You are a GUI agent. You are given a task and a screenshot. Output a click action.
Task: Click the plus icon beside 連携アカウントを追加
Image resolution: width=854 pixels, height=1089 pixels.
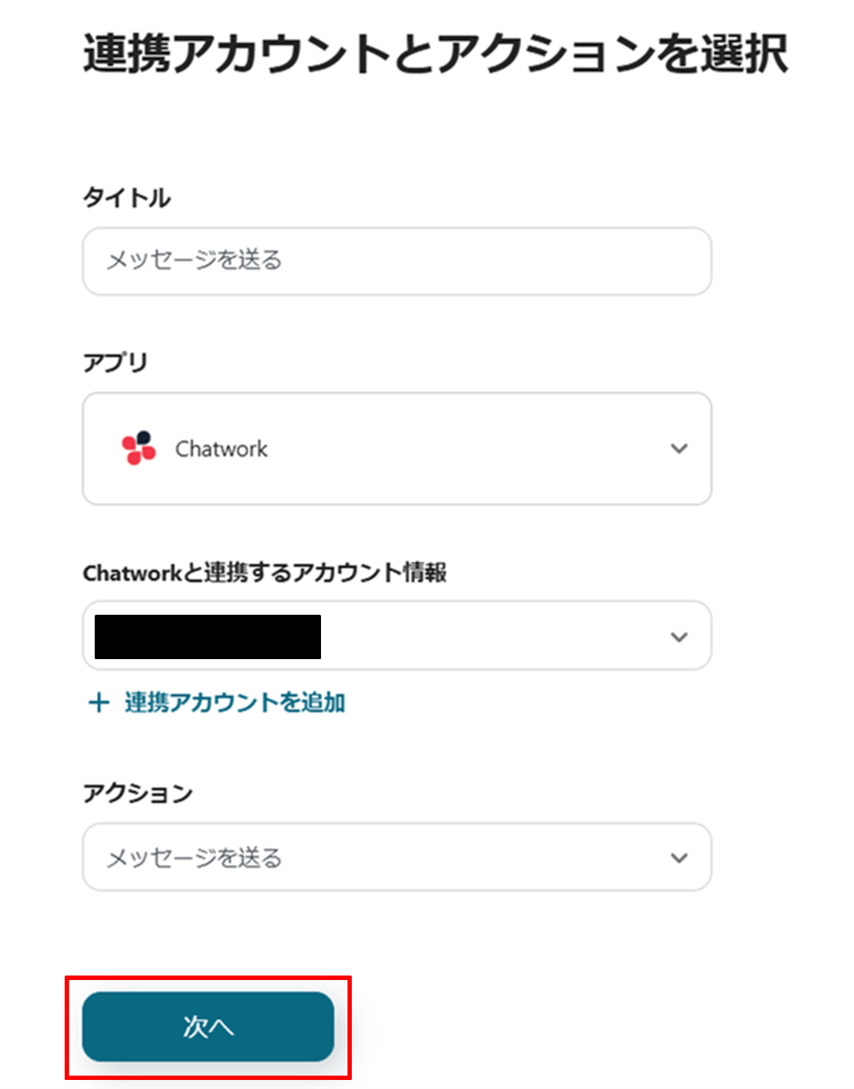tap(98, 703)
